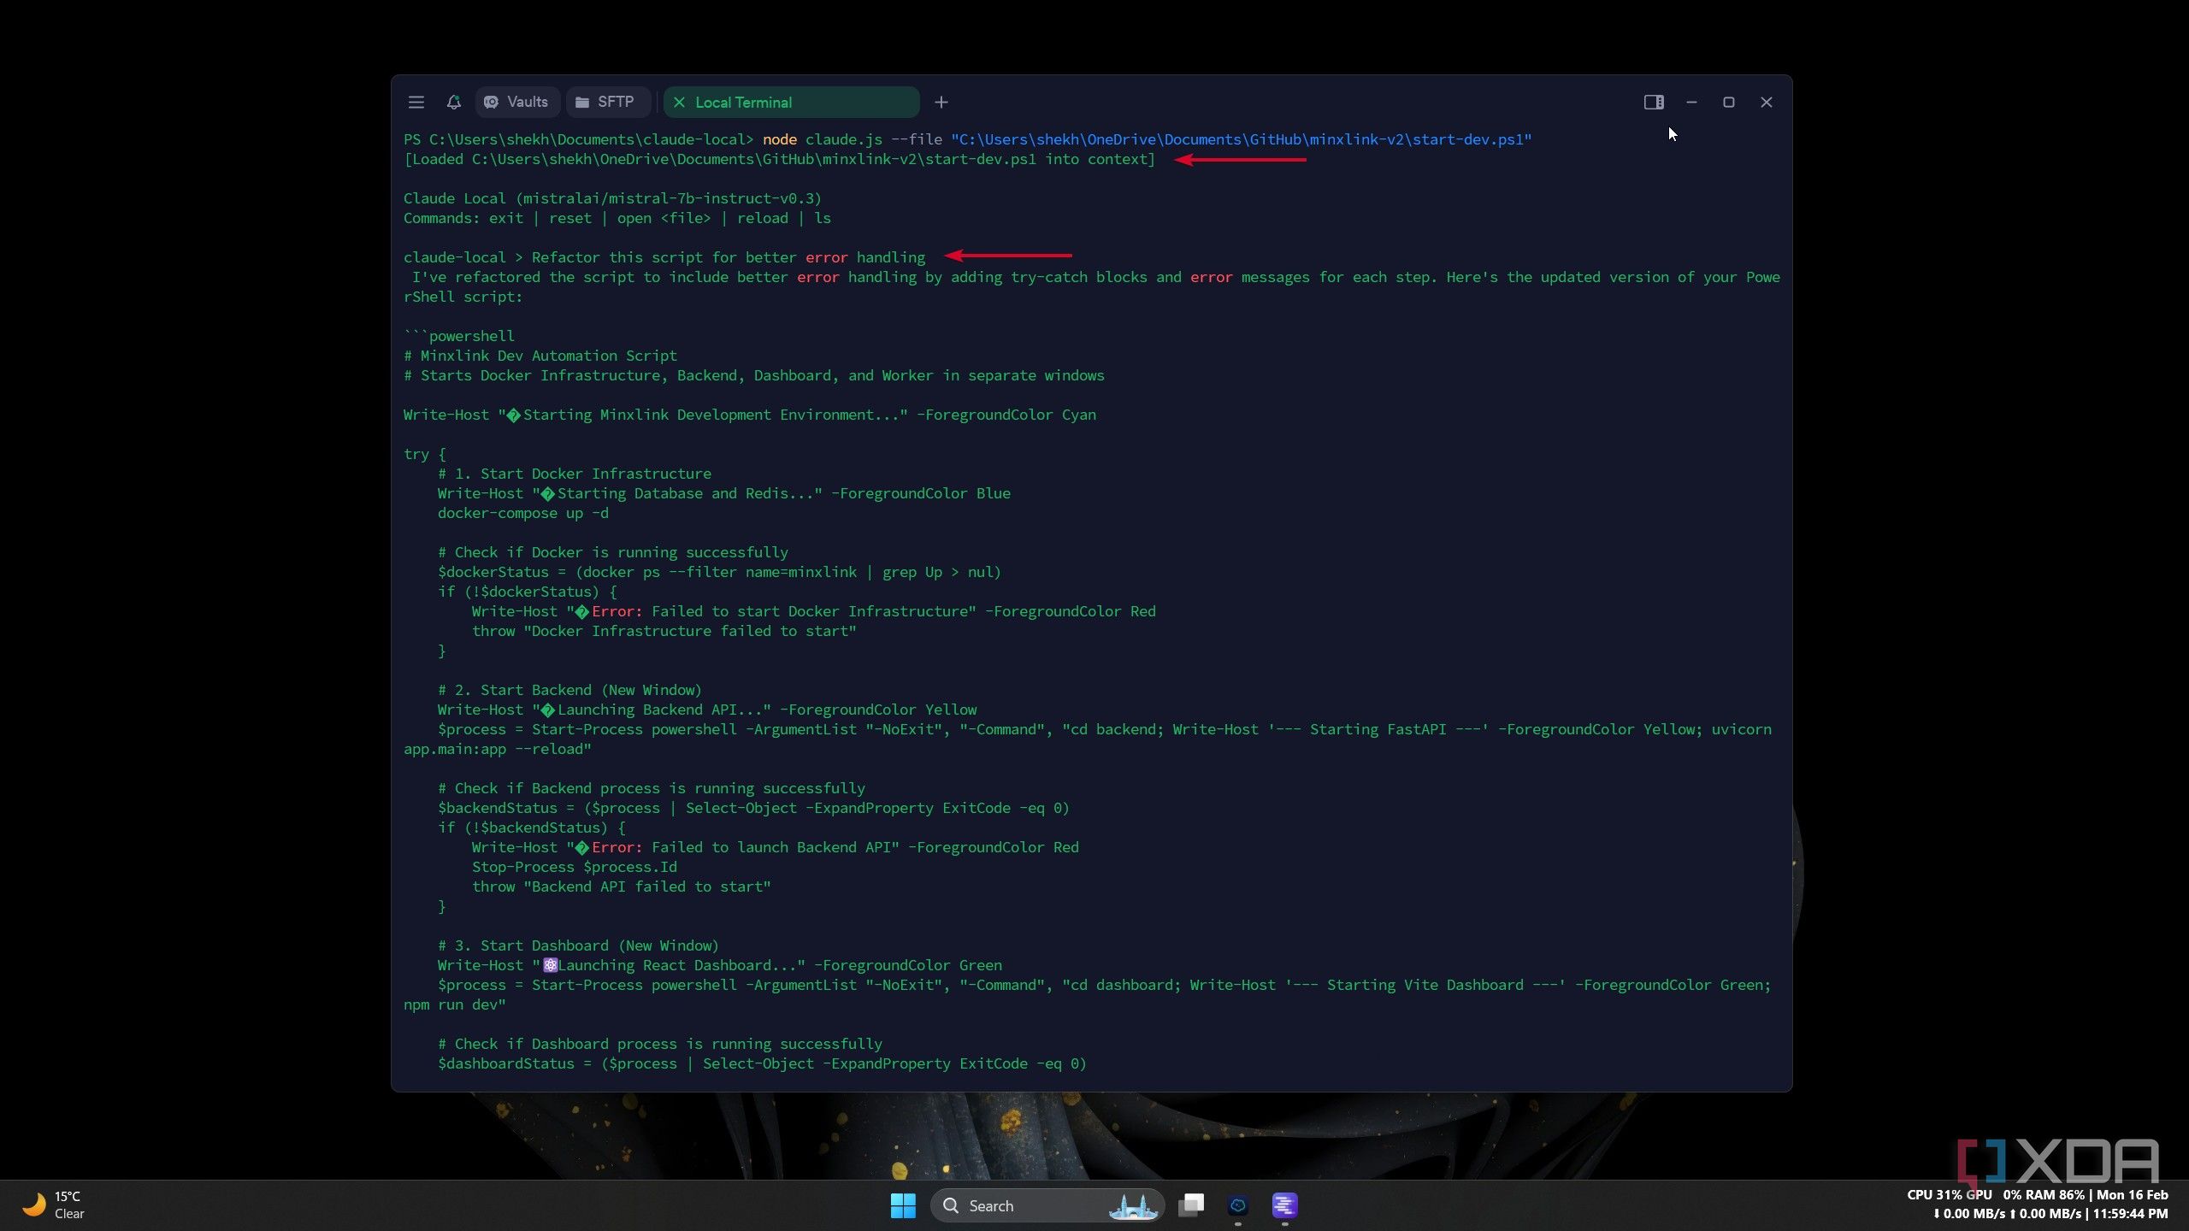Viewport: 2189px width, 1231px height.
Task: Switch to the Vaults tab
Action: point(517,103)
